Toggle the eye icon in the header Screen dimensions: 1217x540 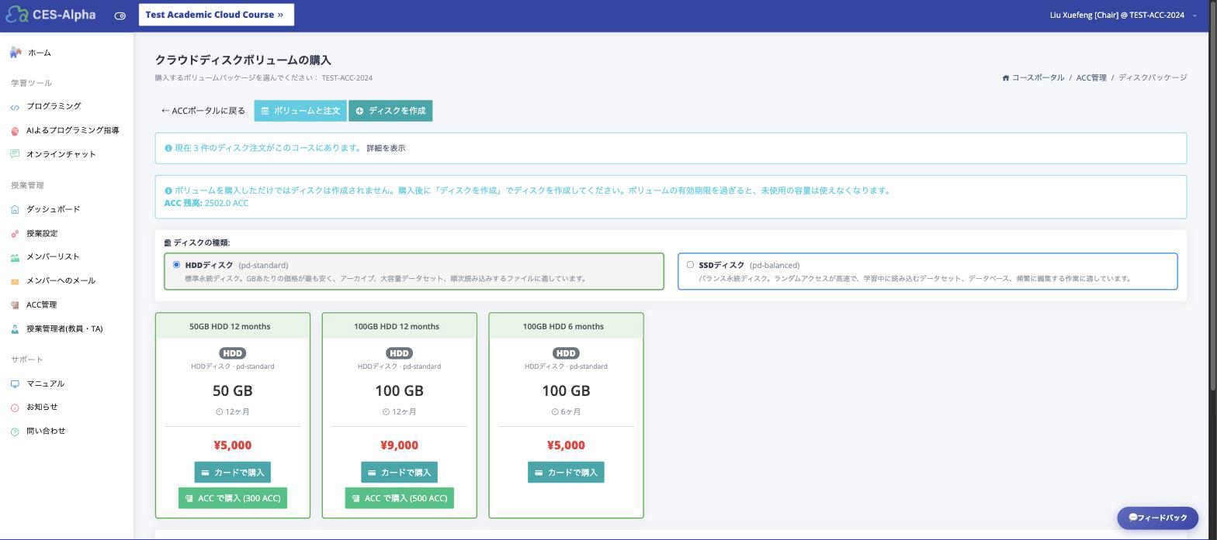click(120, 15)
